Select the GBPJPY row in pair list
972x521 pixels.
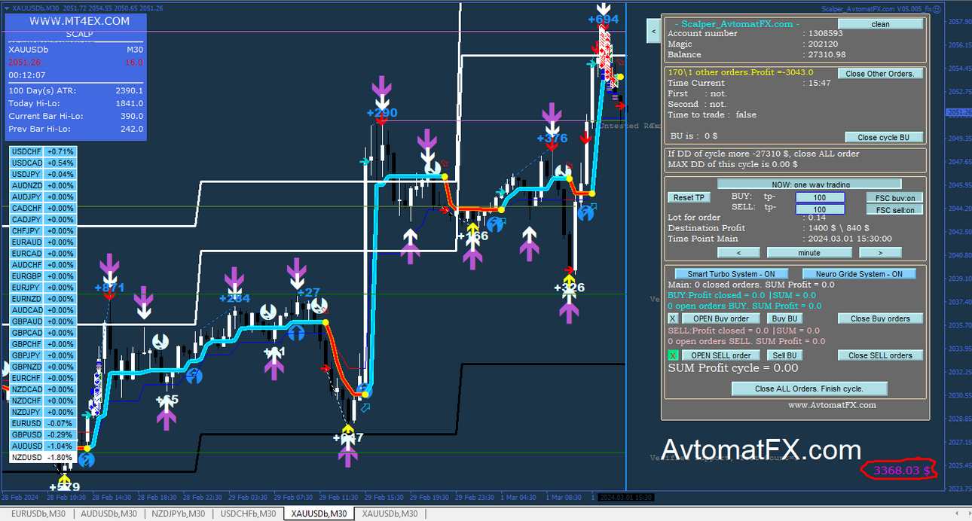pos(43,355)
